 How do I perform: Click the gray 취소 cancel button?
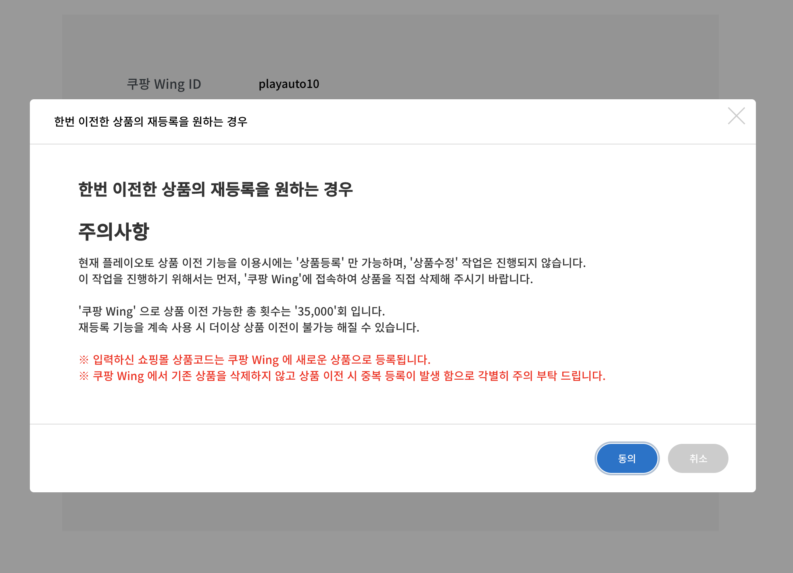click(698, 458)
